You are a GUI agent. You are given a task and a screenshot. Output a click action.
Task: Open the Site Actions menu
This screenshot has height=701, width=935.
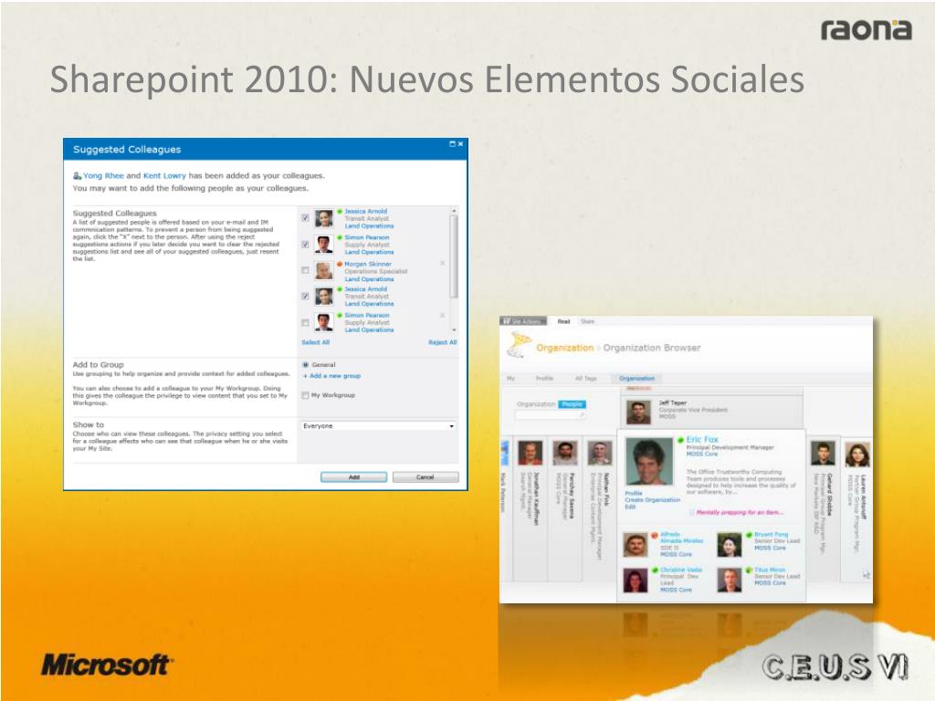pos(522,321)
